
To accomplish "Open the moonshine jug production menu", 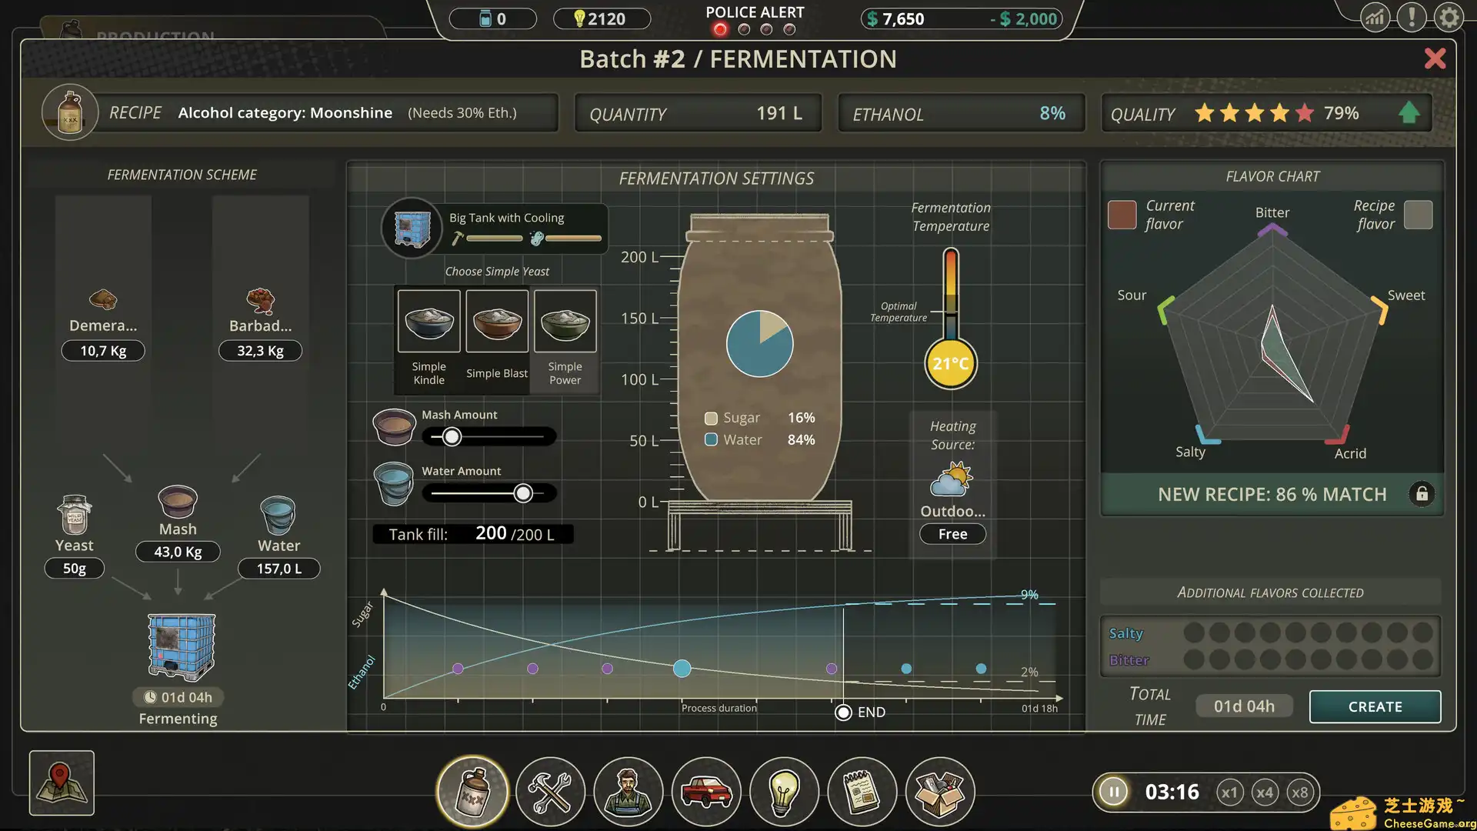I will 472,791.
